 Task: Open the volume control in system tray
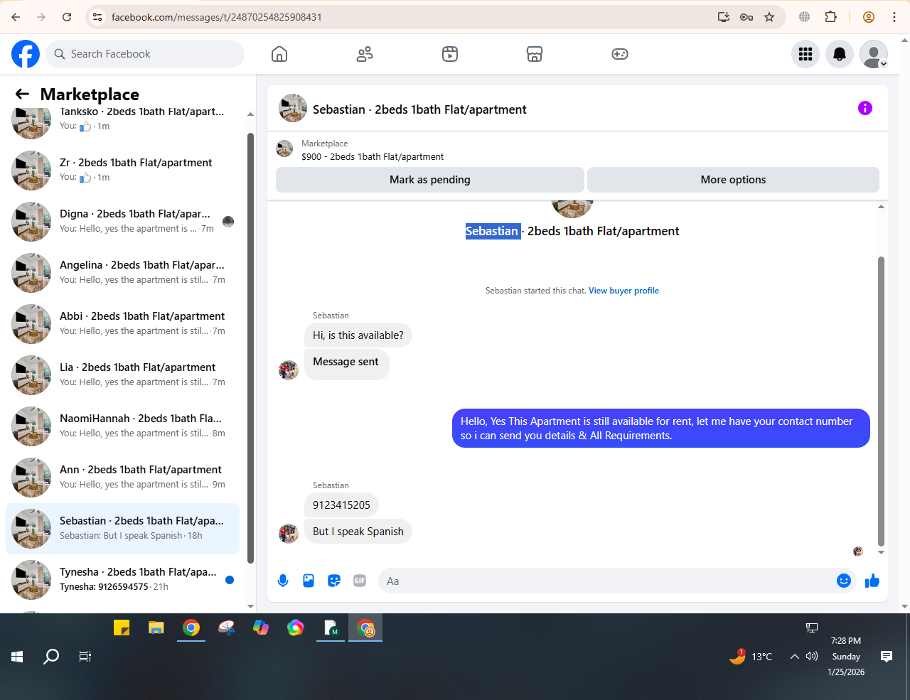point(812,657)
